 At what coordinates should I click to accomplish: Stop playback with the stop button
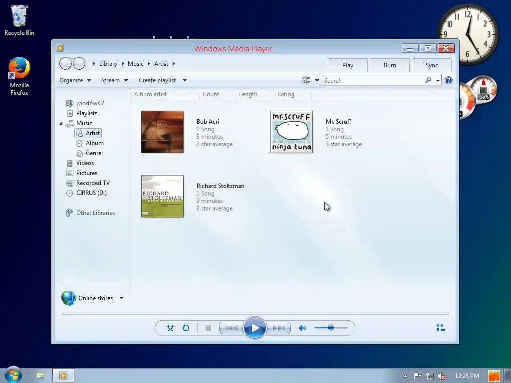(208, 328)
